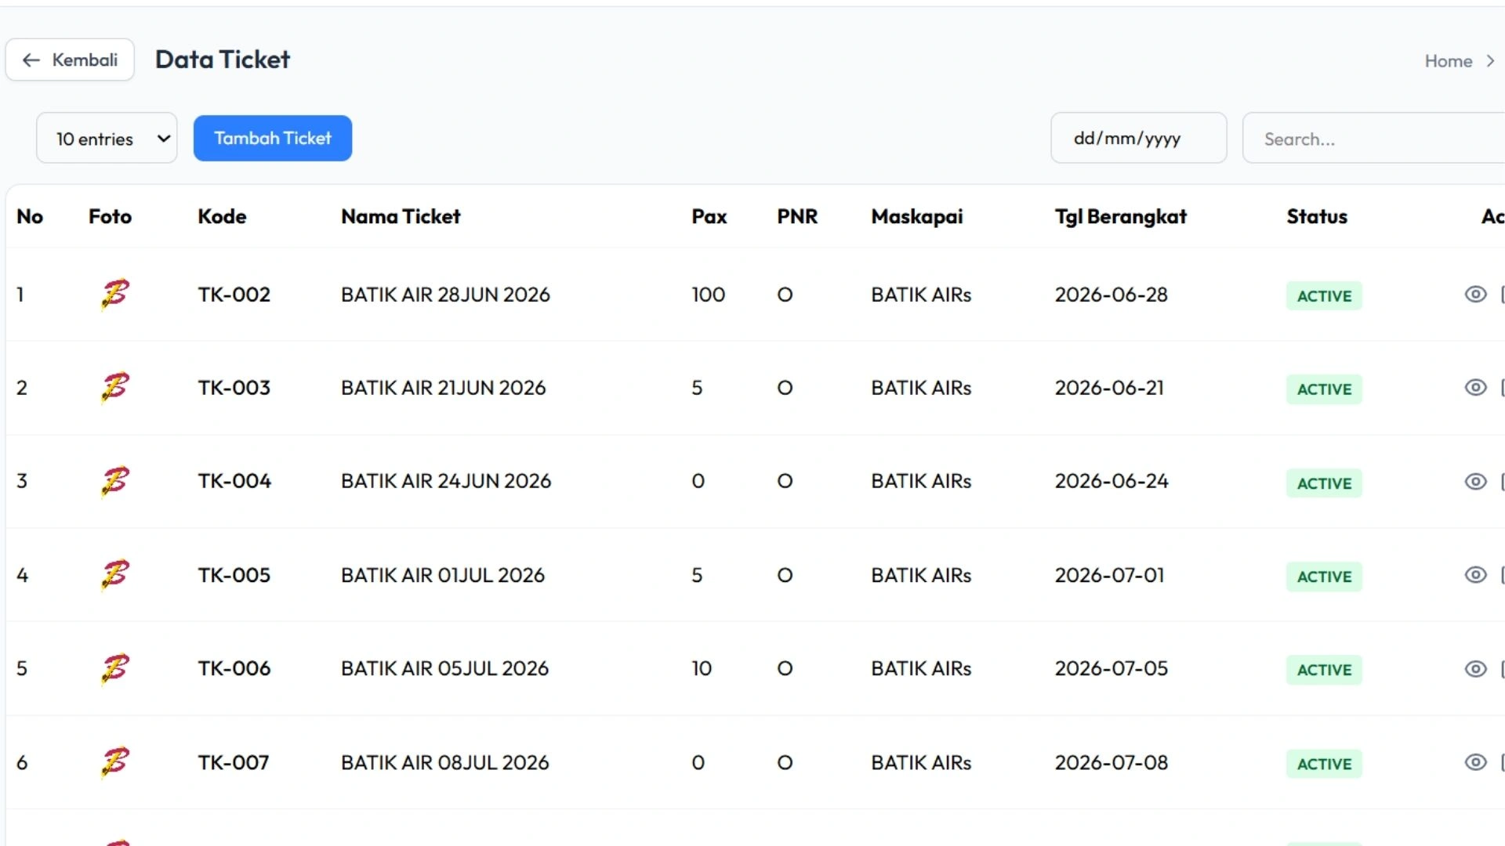Open the dd/mm/yyyy date filter field
This screenshot has height=846, width=1505.
(x=1137, y=139)
